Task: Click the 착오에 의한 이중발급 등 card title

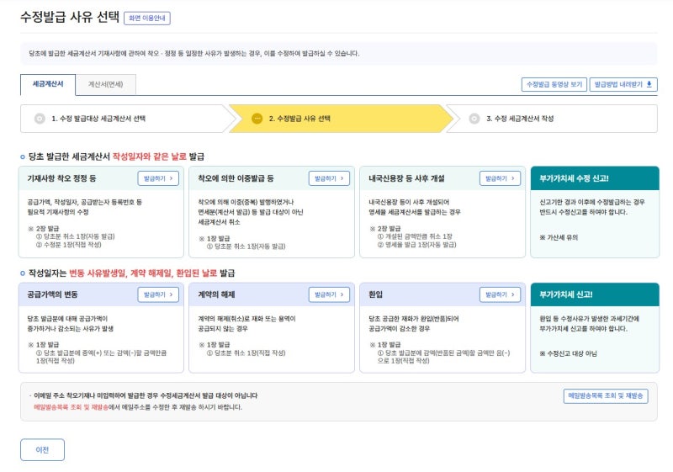Action: pos(236,178)
